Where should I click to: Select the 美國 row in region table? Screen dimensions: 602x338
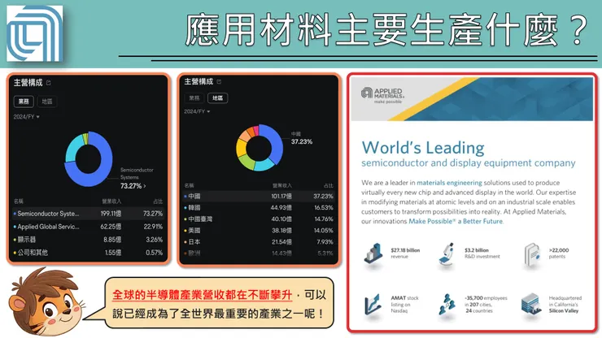(260, 231)
